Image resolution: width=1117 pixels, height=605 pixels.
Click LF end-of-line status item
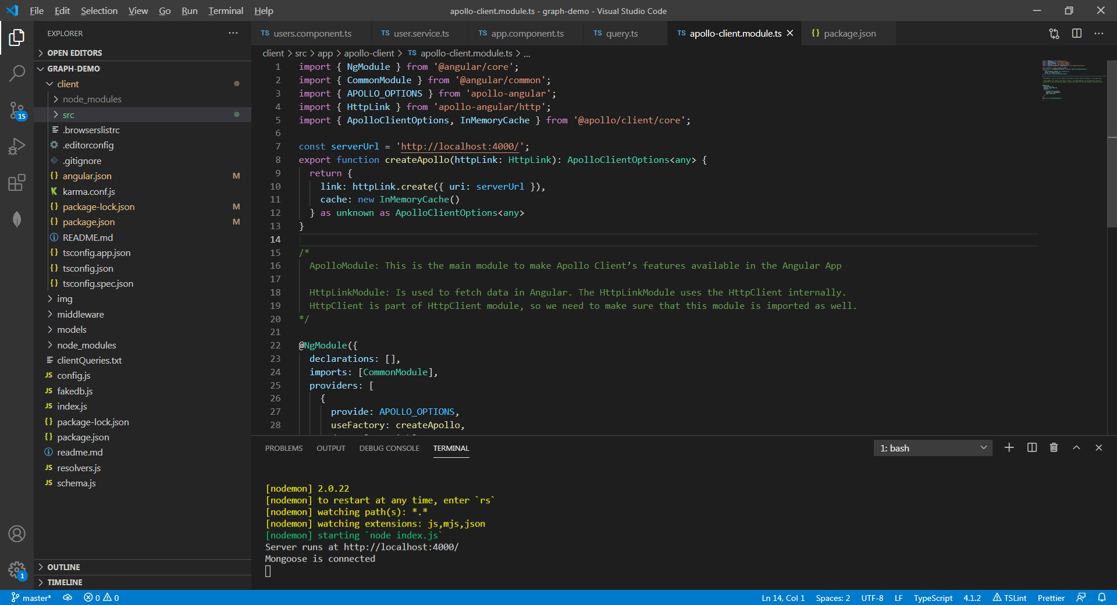pyautogui.click(x=899, y=597)
